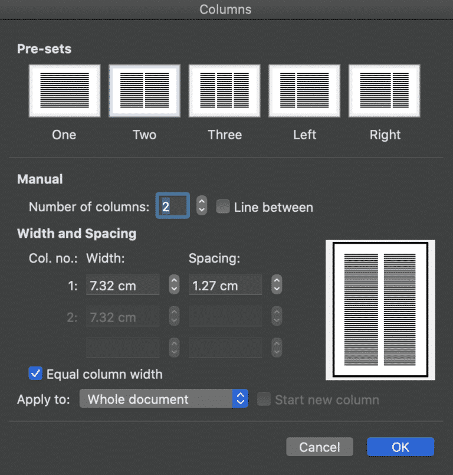Viewport: 453px width, 475px height.
Task: Select the One column preset icon
Action: tap(64, 91)
